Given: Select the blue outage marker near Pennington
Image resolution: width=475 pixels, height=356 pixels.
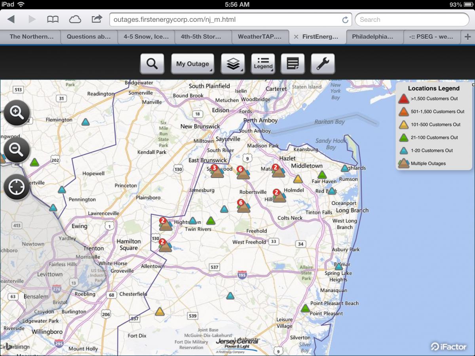Looking at the screenshot, I should (x=62, y=189).
